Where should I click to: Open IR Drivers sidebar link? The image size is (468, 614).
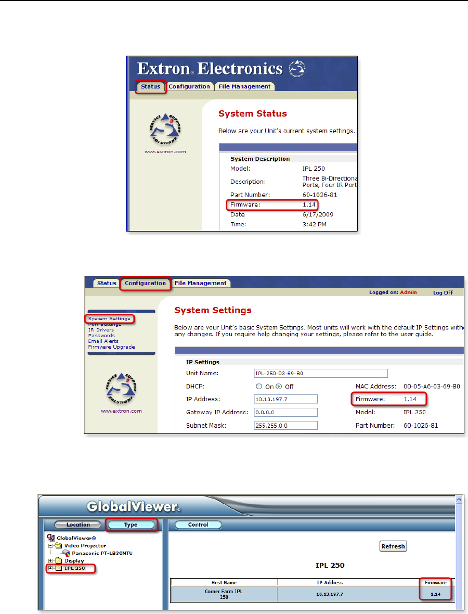(x=101, y=330)
